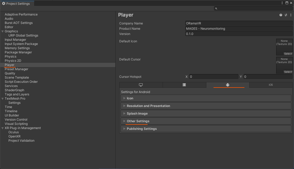Open Input Manager settings
This screenshot has height=169, width=294.
pos(15,40)
